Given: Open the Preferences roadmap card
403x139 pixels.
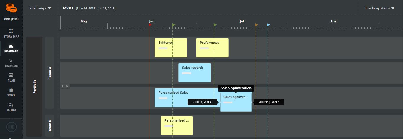Looking at the screenshot, I should [212, 48].
